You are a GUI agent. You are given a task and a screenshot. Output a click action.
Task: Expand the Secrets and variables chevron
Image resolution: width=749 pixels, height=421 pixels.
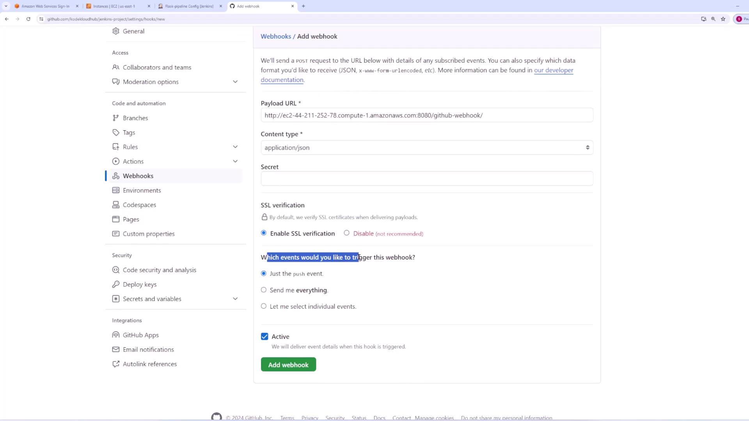click(235, 299)
